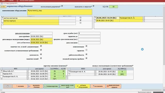This screenshot has height=93, width=165.
Task: Toggle 'эксплуатация разрешена' checkbox
Action: tap(62, 6)
